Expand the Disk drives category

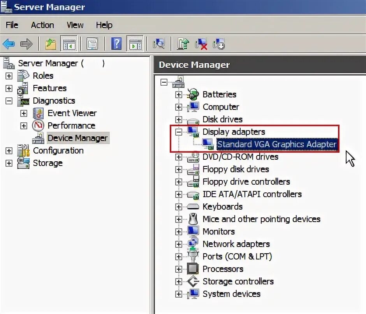click(x=179, y=120)
